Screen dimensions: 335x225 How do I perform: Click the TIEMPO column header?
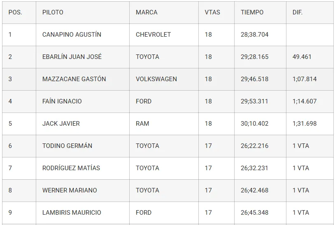point(252,12)
